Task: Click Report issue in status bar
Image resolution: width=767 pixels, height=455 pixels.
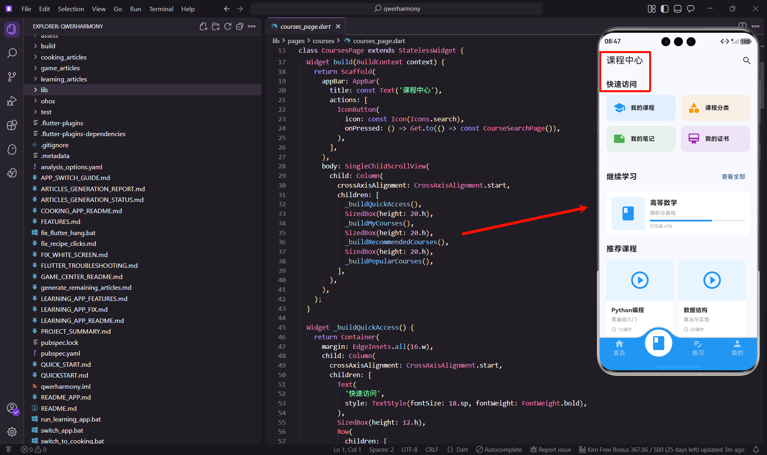Action: pos(550,449)
